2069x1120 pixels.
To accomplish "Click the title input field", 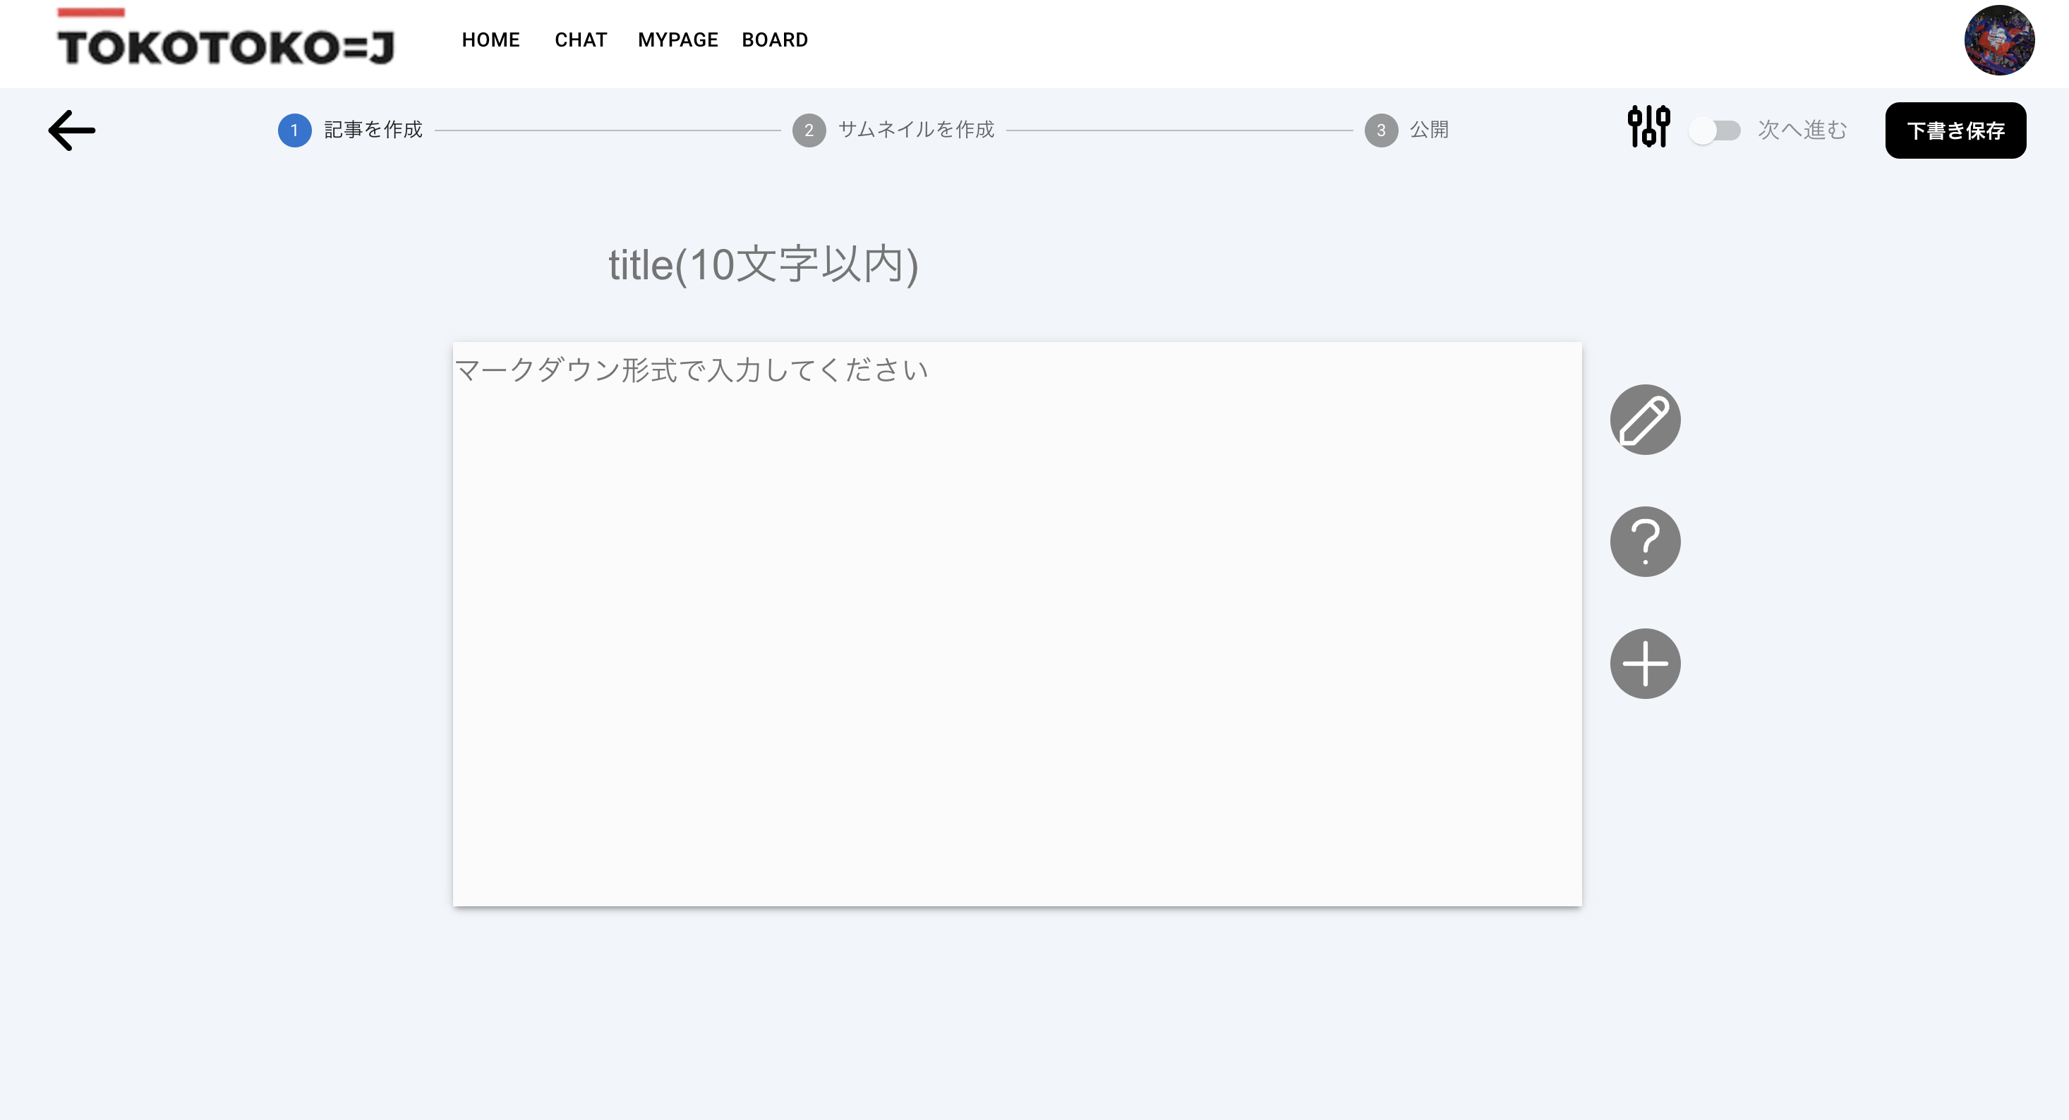I will coord(763,265).
